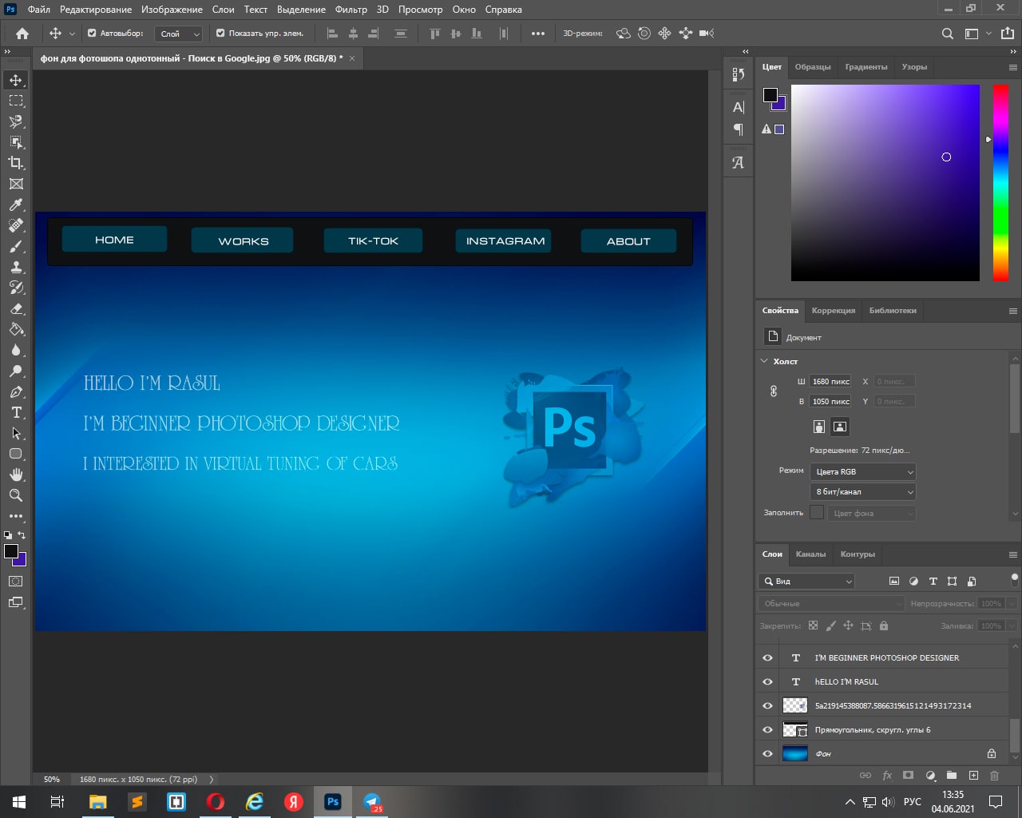Create new group folder icon
Viewport: 1022px width, 818px height.
[952, 775]
